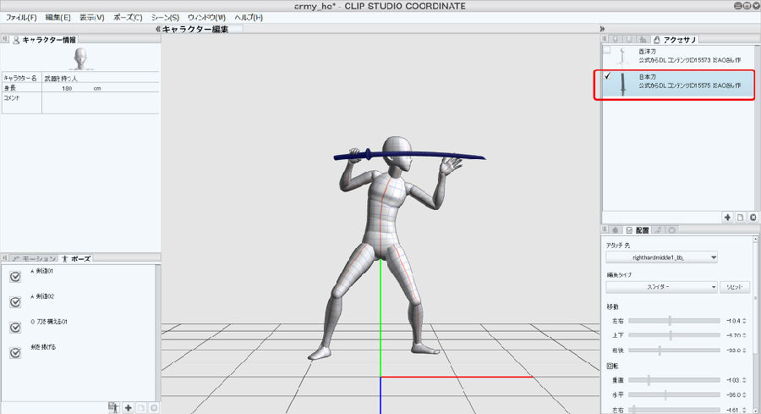Switch to the モーション tab
This screenshot has width=761, height=414.
click(36, 258)
